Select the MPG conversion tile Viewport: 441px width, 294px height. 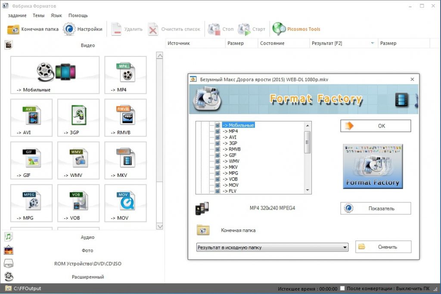31,203
